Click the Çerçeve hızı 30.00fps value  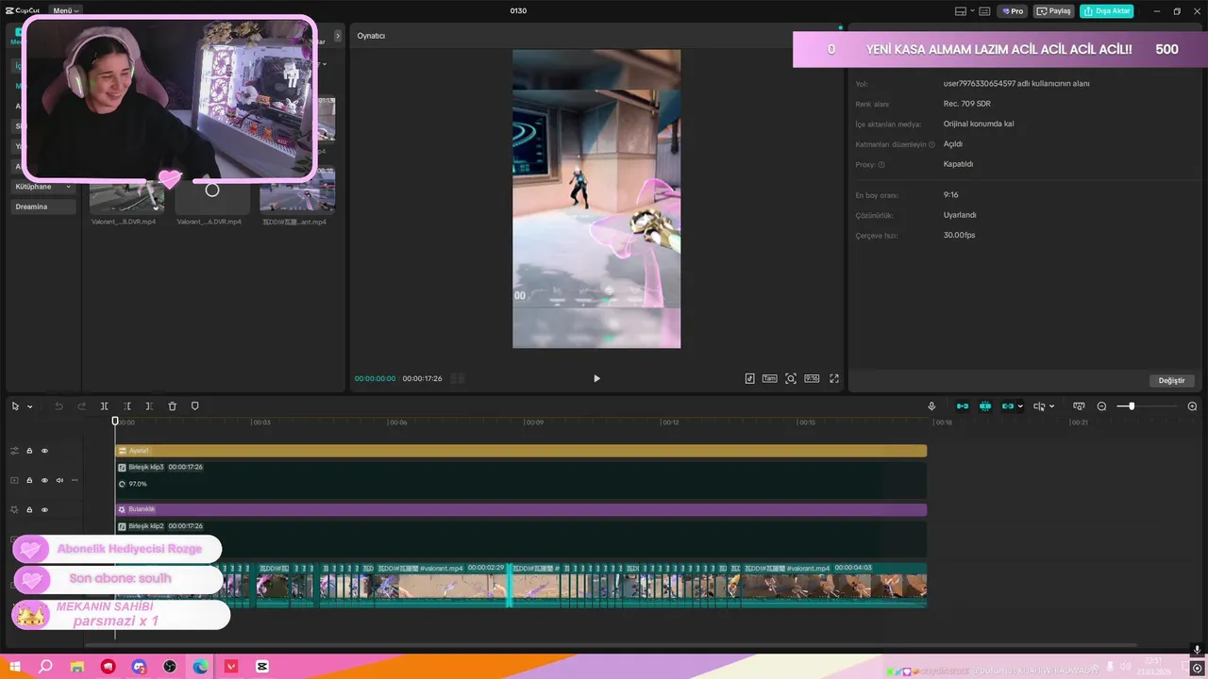coord(960,235)
